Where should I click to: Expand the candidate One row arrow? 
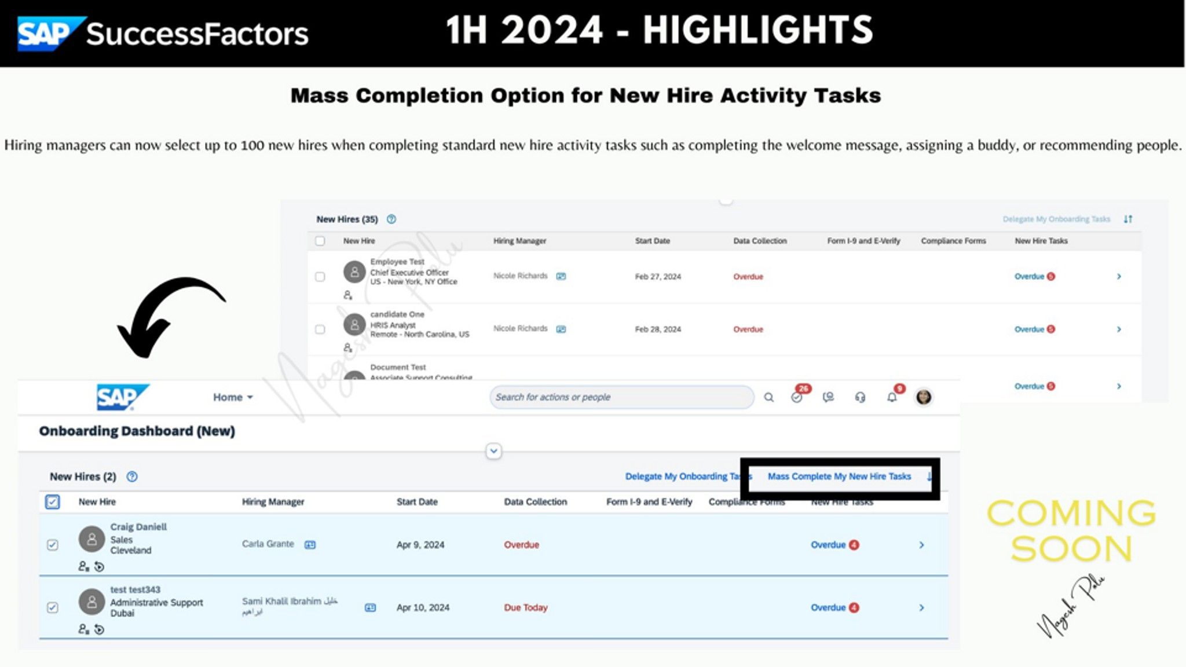[1119, 329]
